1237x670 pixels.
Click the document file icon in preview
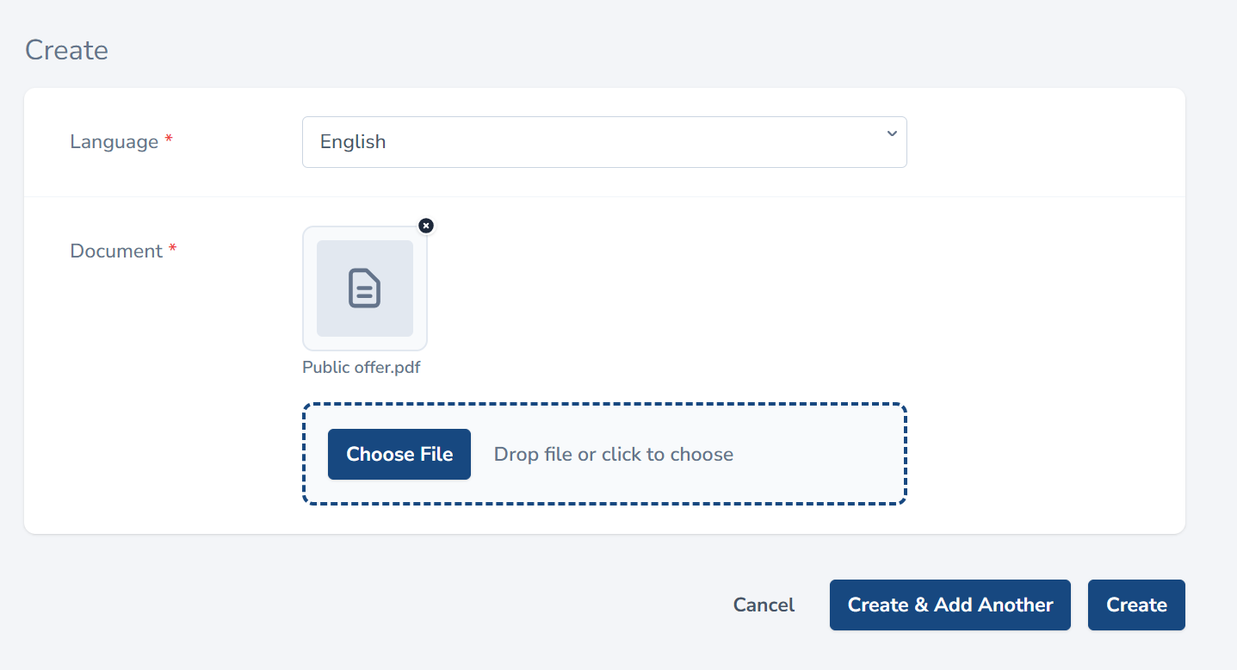click(x=364, y=288)
